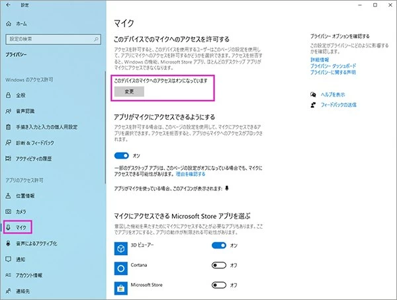Click the 3D ビューアー app icon
Screen dimensions: 397x300
coord(121,248)
